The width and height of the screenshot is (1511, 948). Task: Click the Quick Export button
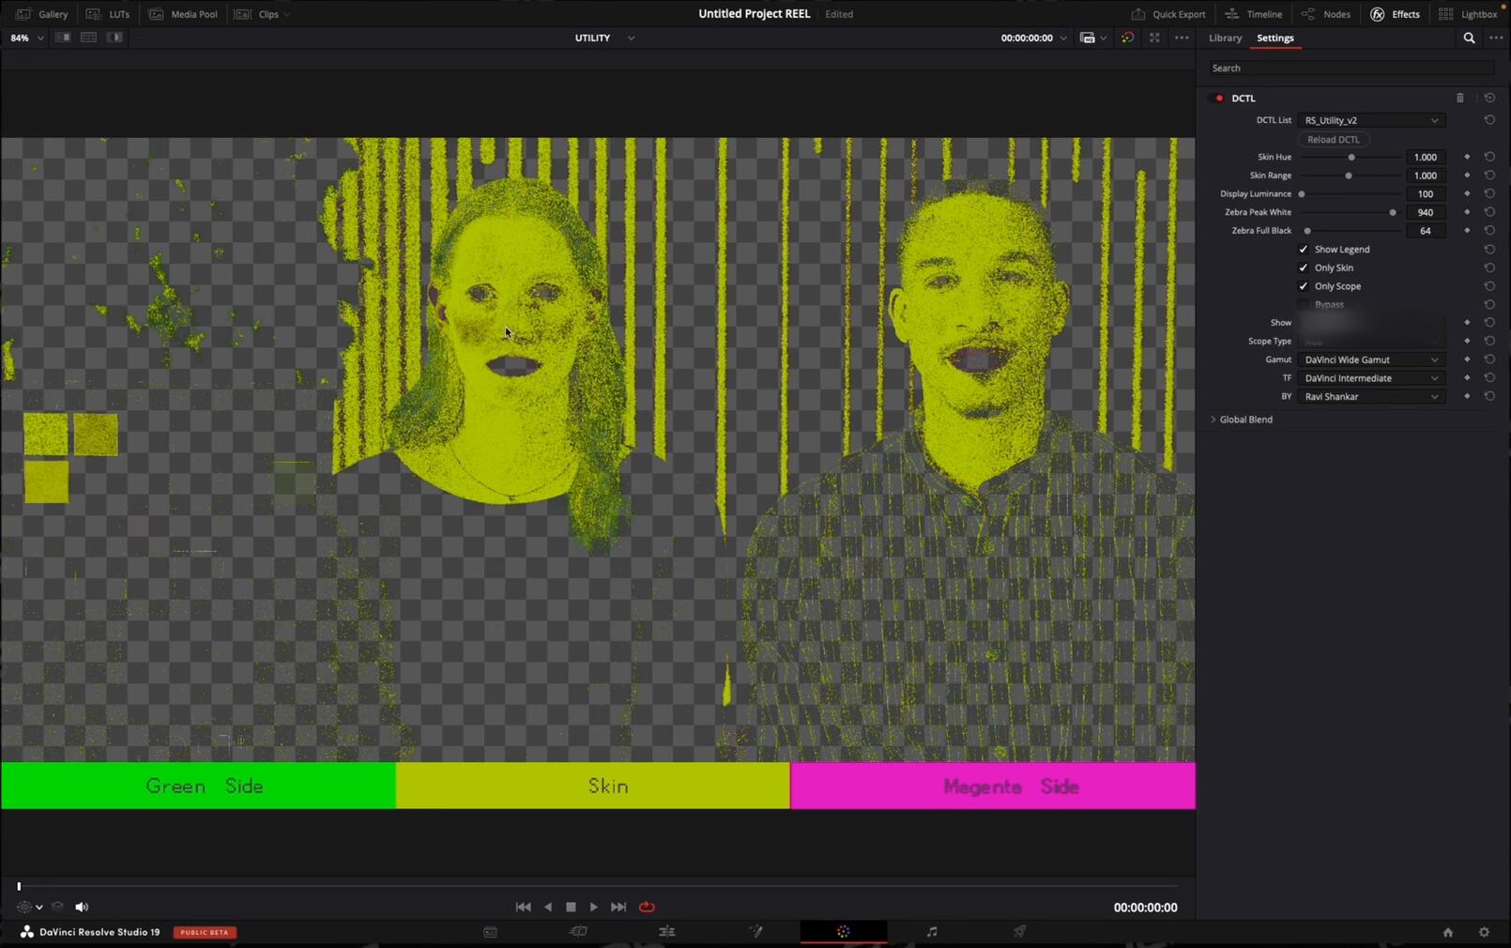[x=1168, y=14]
